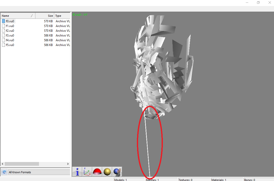The image size is (274, 181).
Task: Click the red dome icon
Action: click(x=97, y=171)
